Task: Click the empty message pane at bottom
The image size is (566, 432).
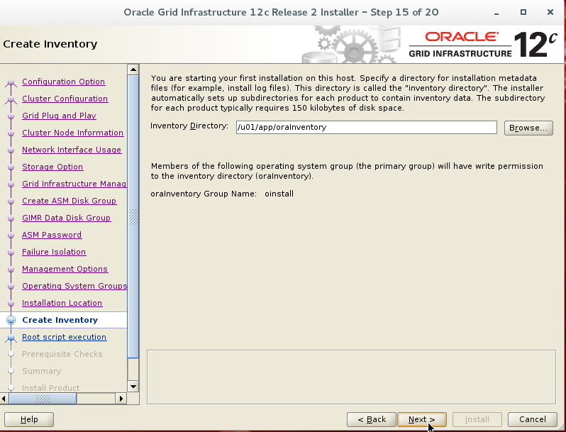Action: pos(351,377)
